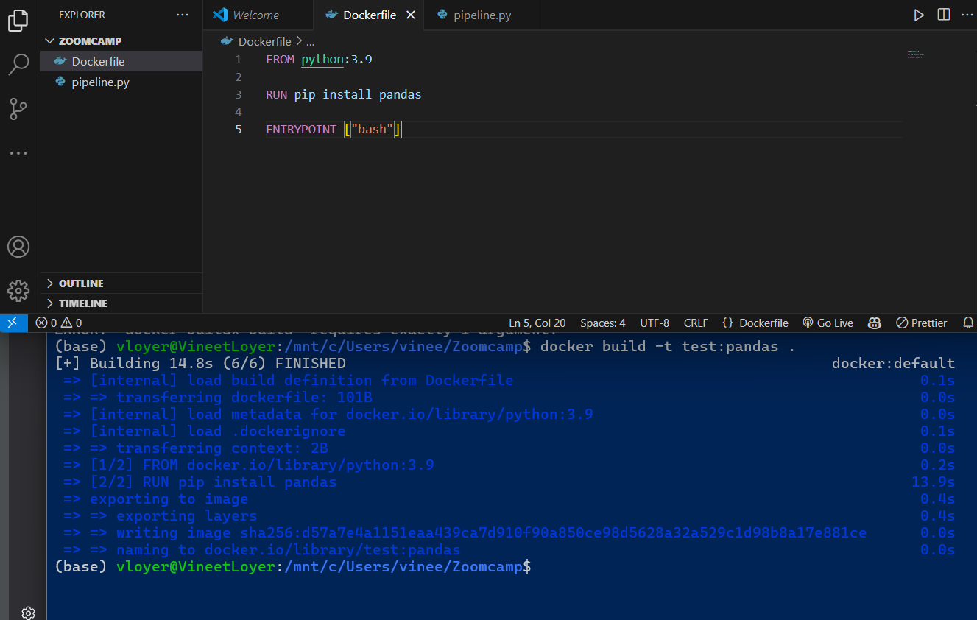Open the Accounts menu icon
The image size is (977, 620).
click(x=18, y=247)
